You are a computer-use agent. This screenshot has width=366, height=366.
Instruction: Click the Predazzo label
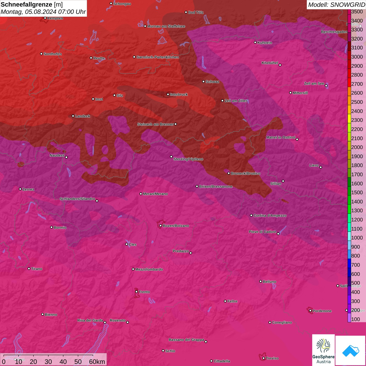181,251
